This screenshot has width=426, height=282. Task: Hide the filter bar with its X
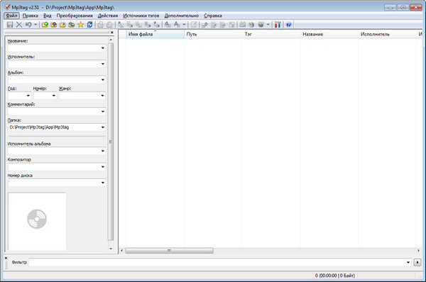pos(6,258)
